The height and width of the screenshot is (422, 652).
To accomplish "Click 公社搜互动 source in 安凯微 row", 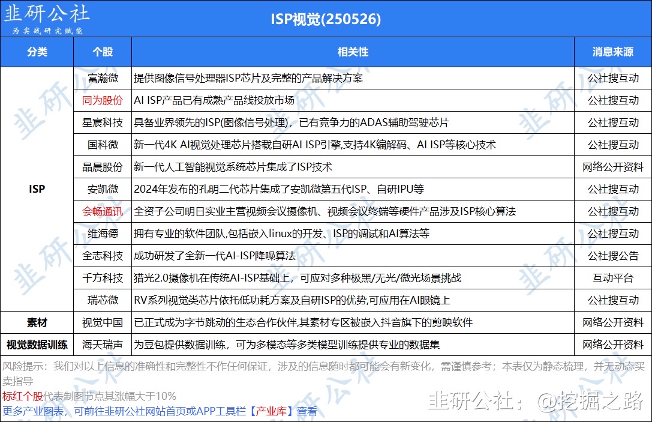I will (613, 189).
